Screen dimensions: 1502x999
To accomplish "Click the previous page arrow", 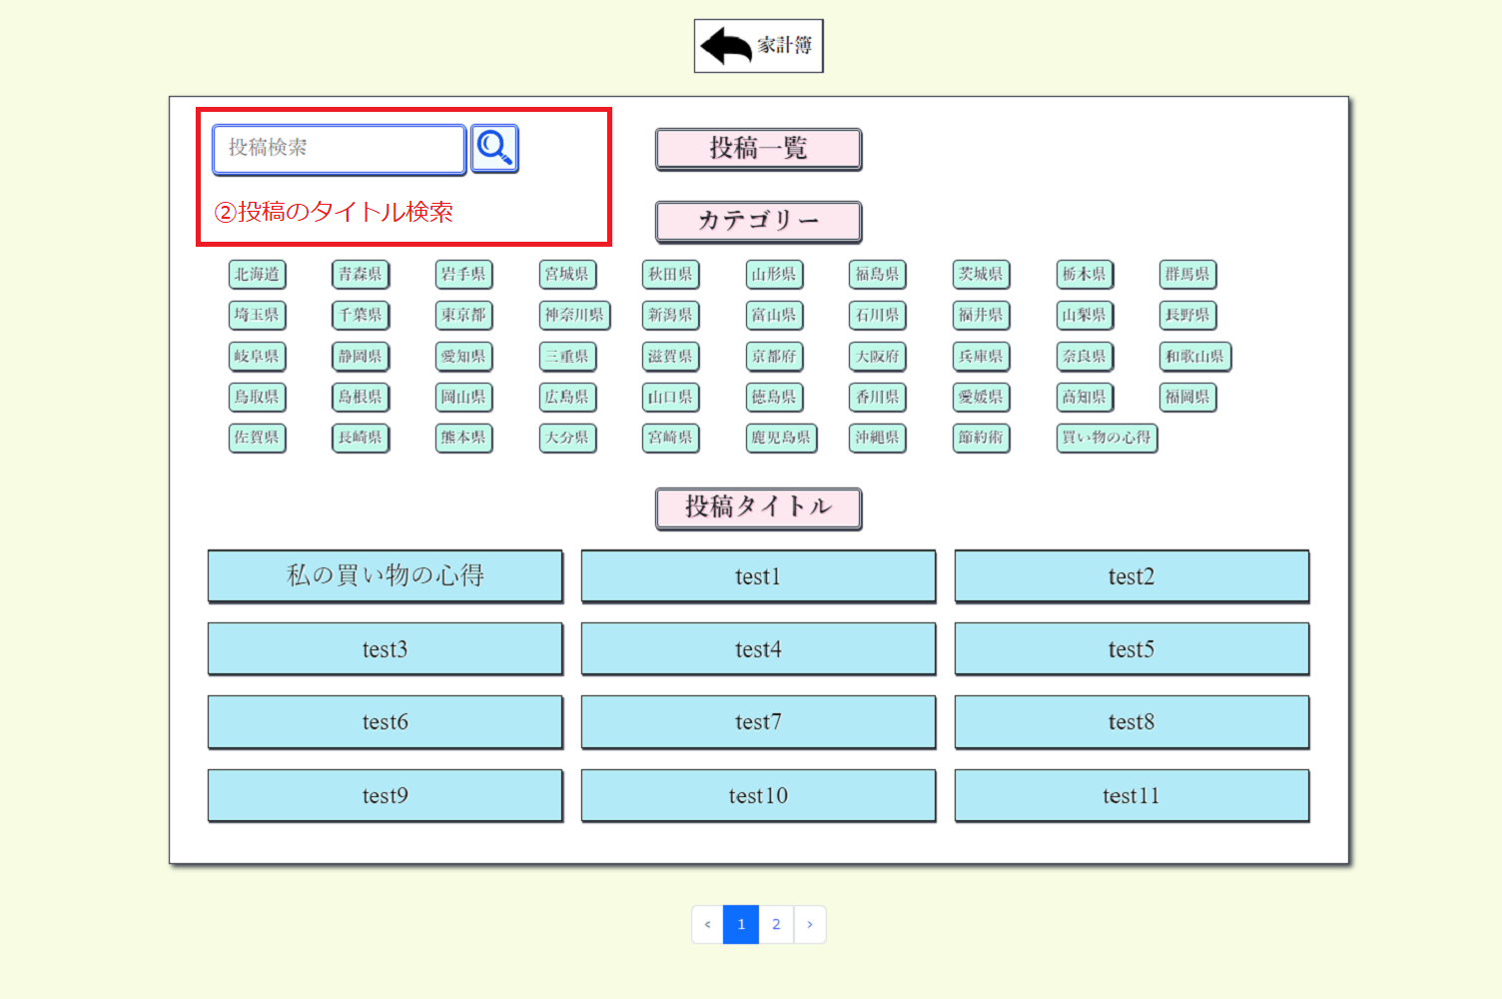I will click(x=707, y=925).
